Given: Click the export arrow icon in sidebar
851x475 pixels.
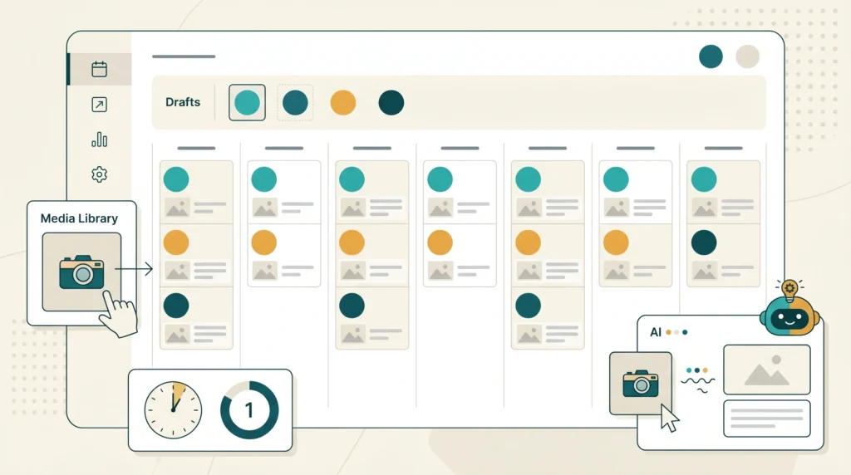Looking at the screenshot, I should (100, 105).
